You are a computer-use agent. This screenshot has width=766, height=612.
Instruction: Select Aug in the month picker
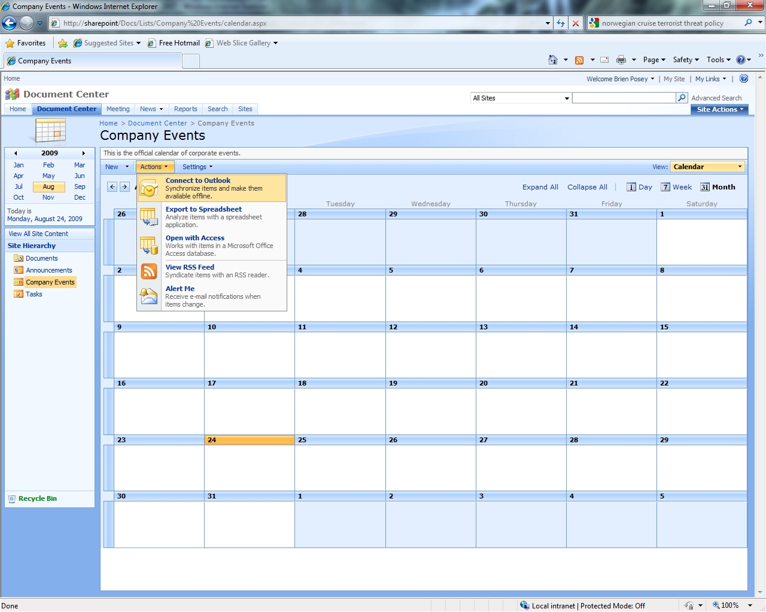48,186
